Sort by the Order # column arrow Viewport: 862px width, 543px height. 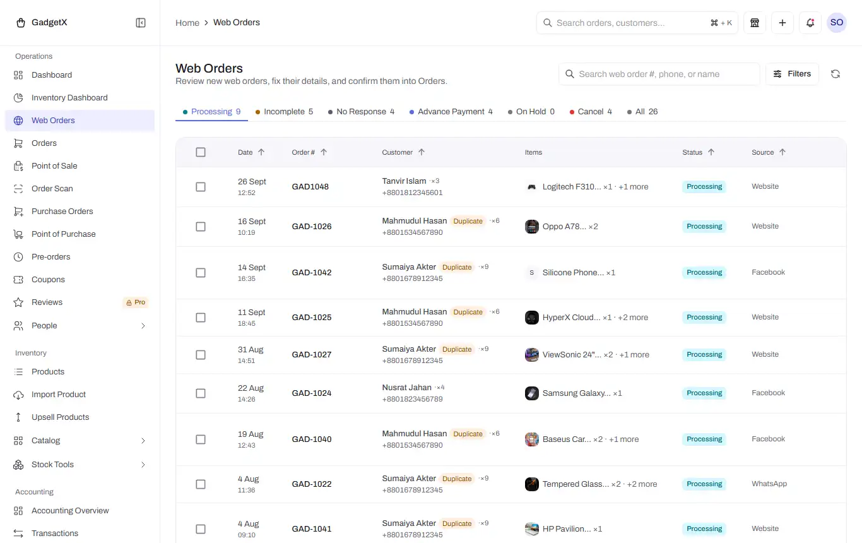pos(324,152)
